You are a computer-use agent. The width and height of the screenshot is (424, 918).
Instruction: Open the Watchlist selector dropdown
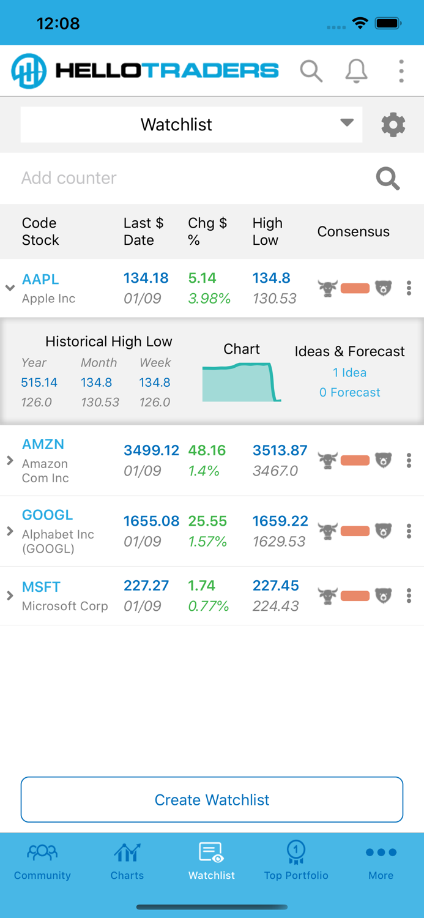click(x=192, y=124)
